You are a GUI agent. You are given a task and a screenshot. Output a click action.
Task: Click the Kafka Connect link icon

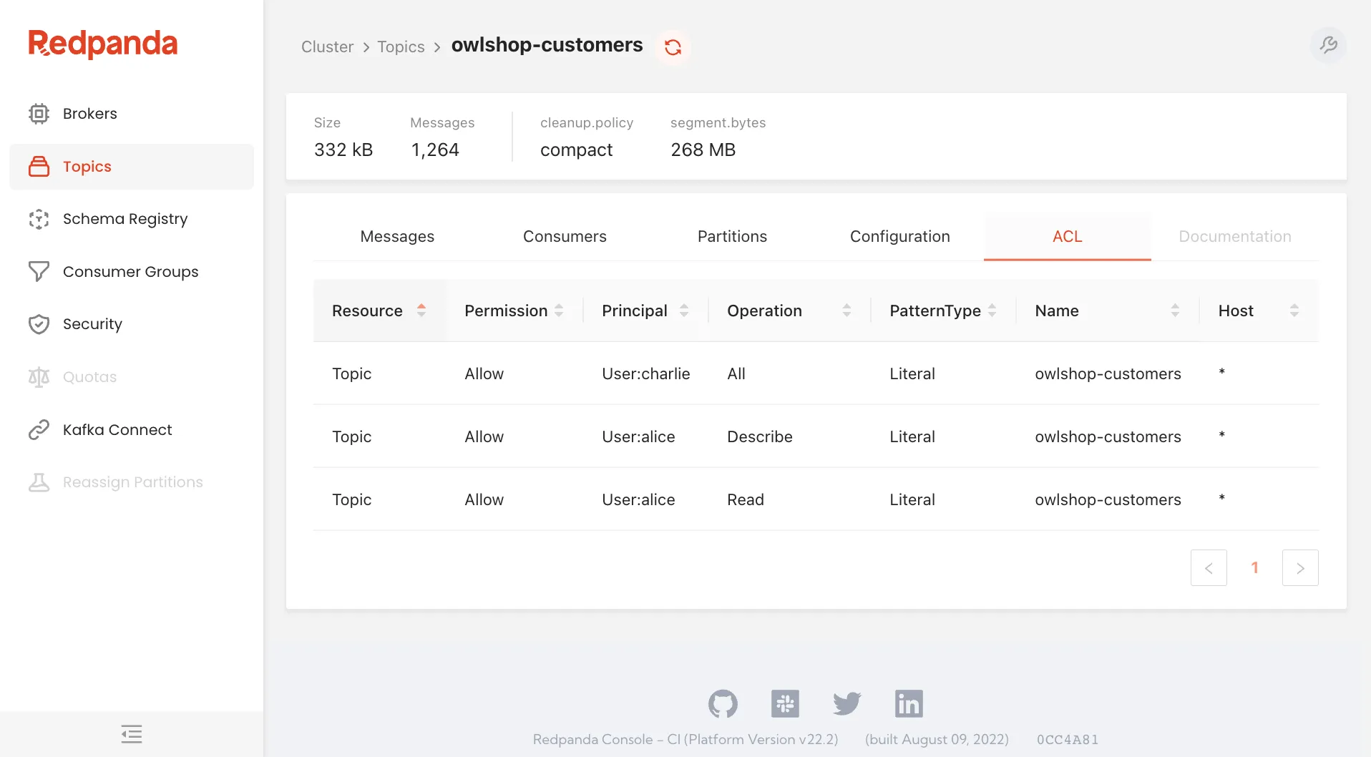point(39,429)
